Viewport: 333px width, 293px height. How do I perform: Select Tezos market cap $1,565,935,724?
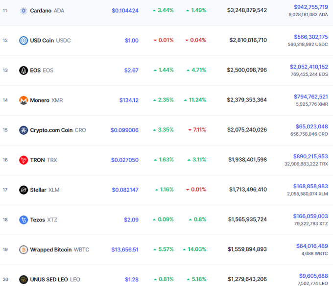(x=247, y=220)
